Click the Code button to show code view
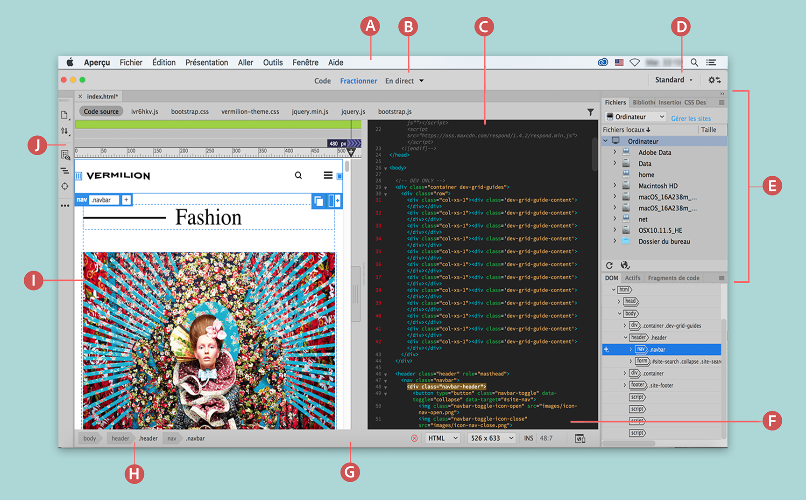 tap(322, 81)
